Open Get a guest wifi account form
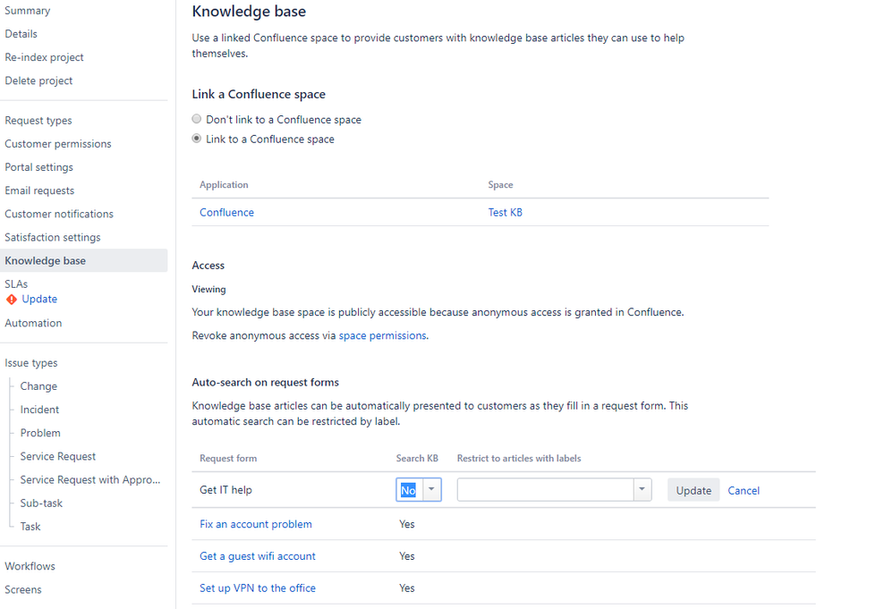The image size is (893, 609). [258, 556]
